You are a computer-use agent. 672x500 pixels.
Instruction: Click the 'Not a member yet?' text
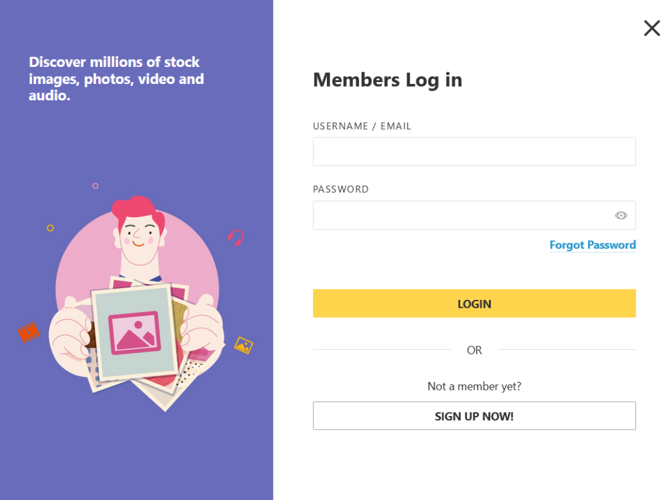(474, 386)
